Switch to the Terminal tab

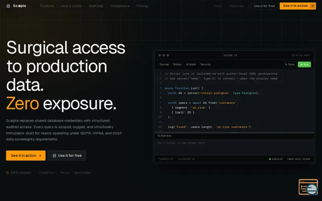205,64
